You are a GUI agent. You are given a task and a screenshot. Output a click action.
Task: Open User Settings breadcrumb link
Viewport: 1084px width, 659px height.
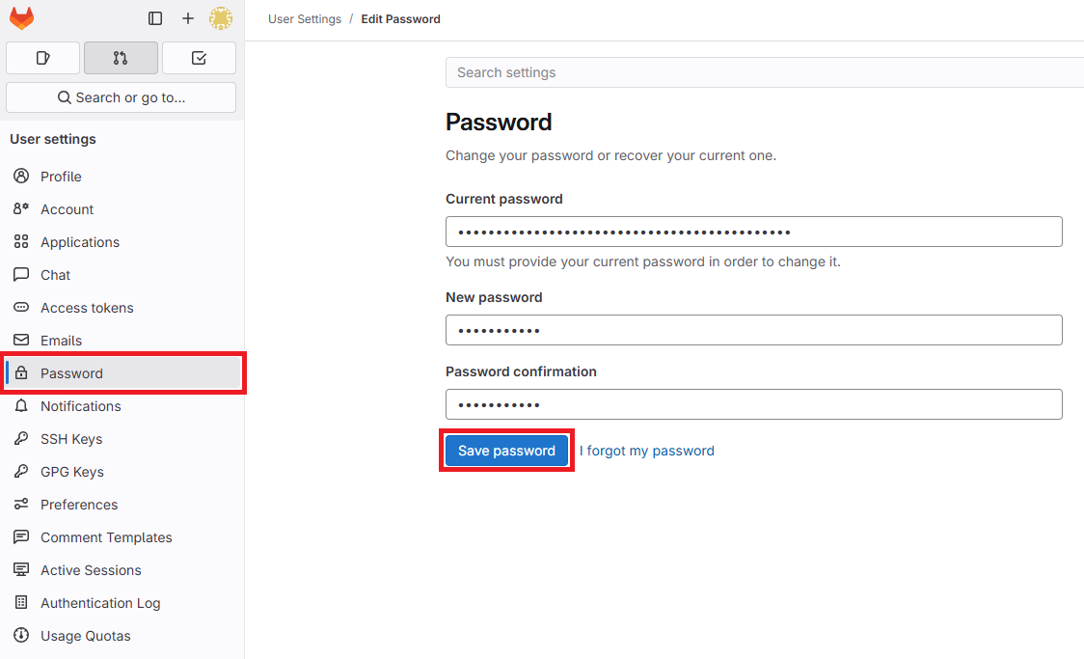305,19
